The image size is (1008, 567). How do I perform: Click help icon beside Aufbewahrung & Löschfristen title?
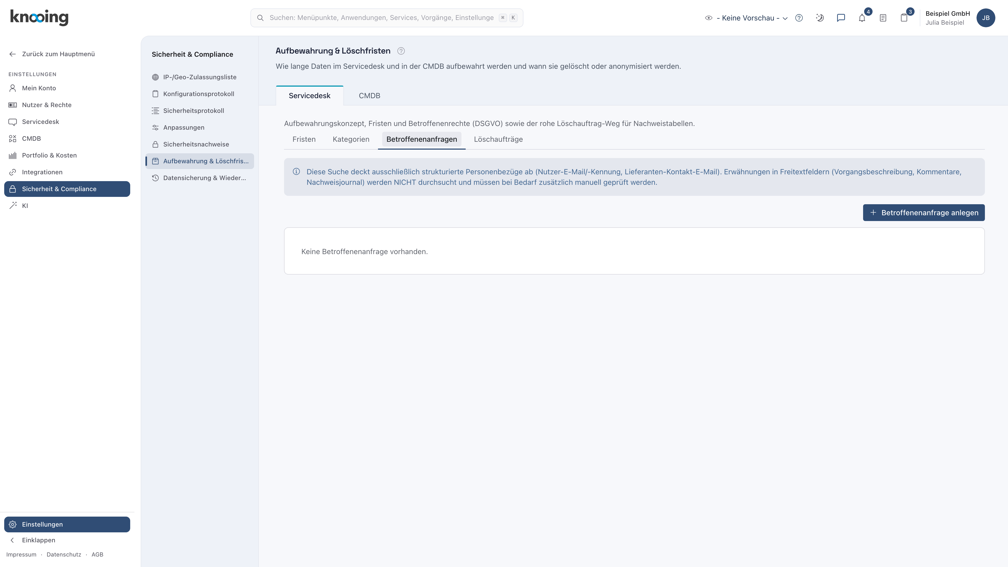point(401,51)
